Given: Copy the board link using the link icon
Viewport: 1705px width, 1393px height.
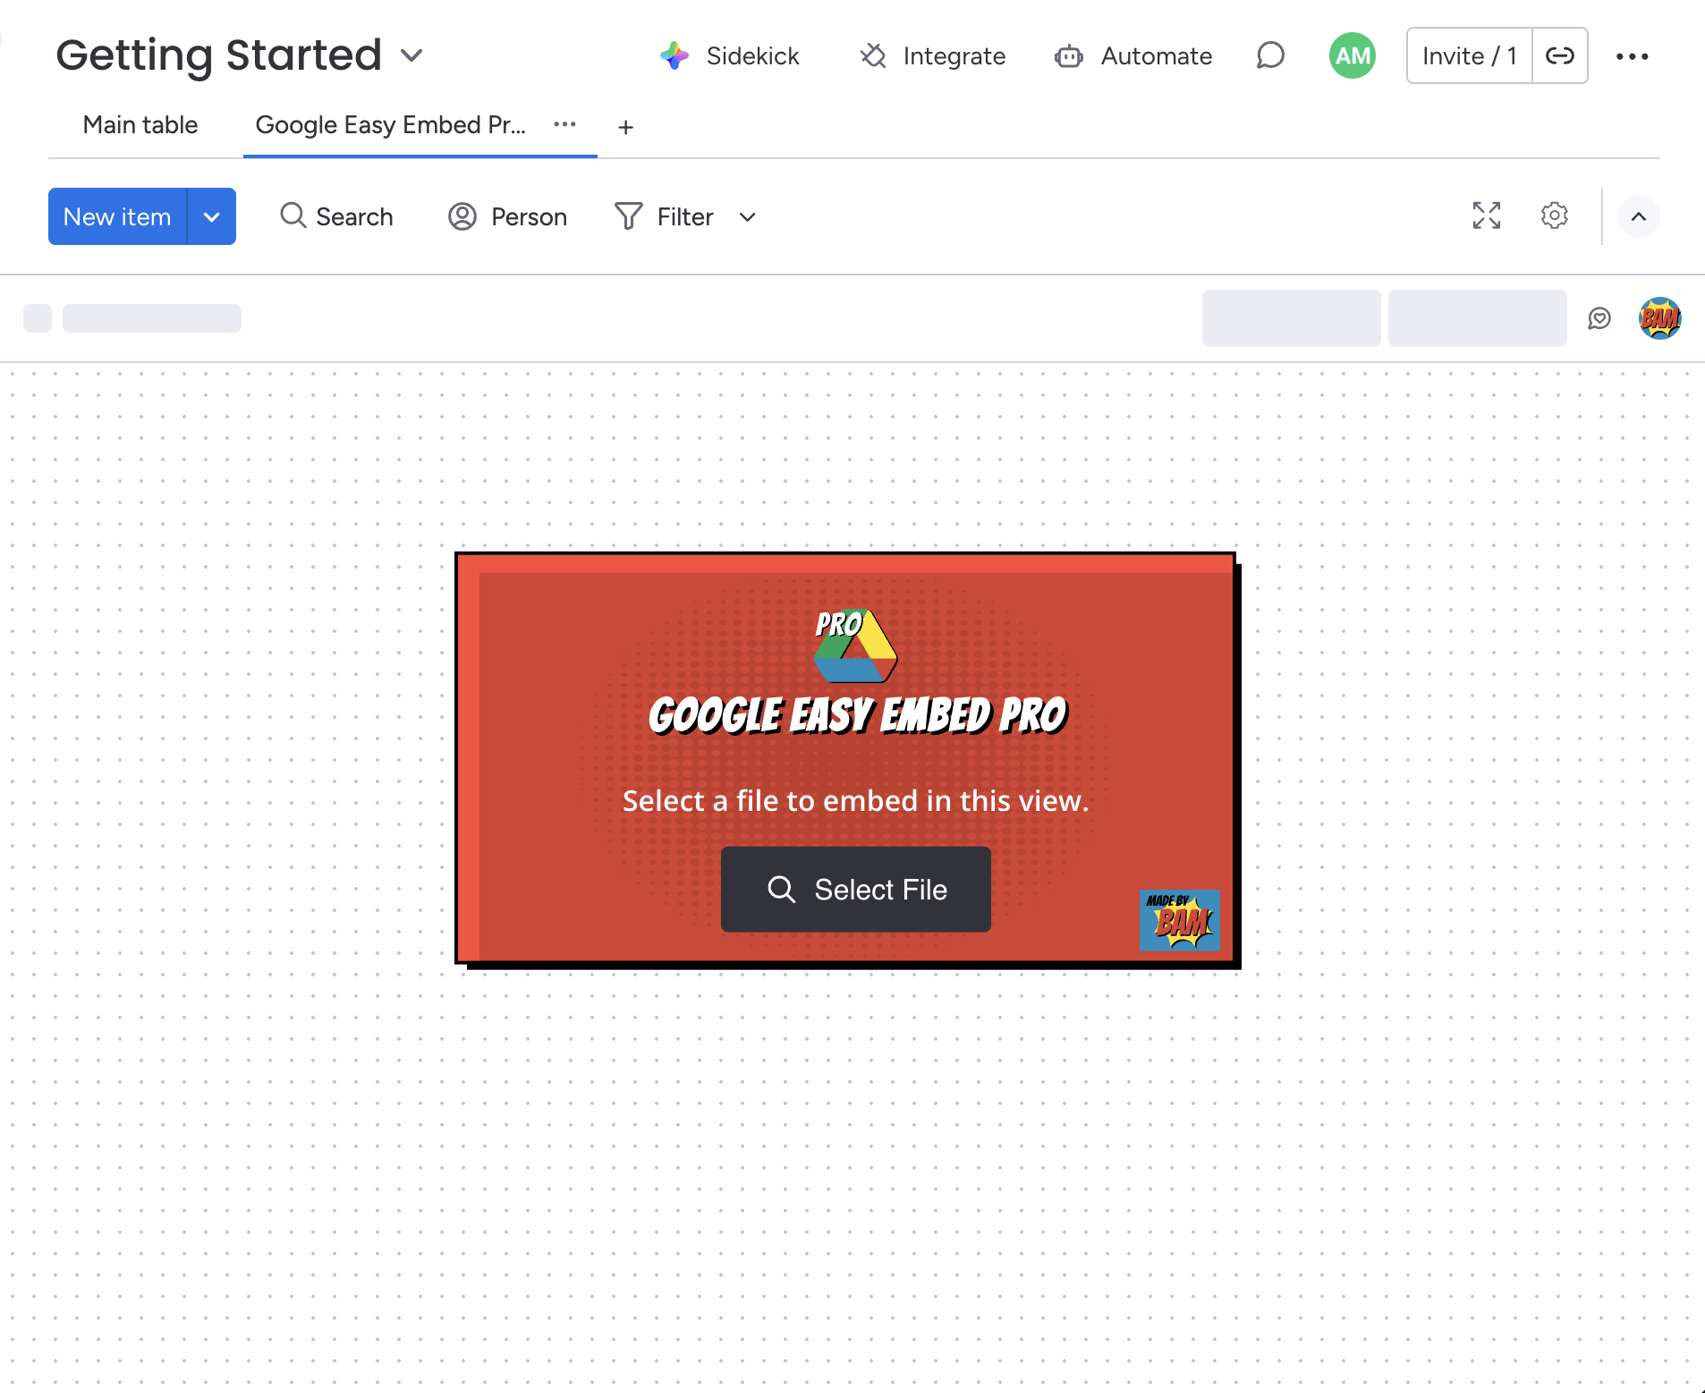Looking at the screenshot, I should 1560,55.
